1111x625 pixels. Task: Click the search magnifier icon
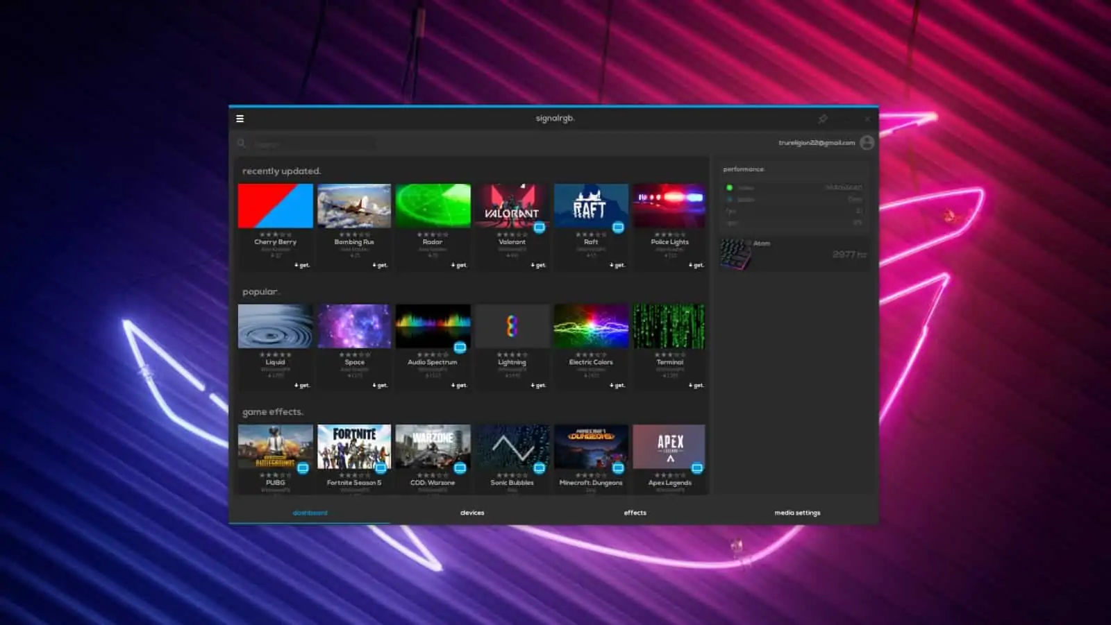pyautogui.click(x=242, y=144)
